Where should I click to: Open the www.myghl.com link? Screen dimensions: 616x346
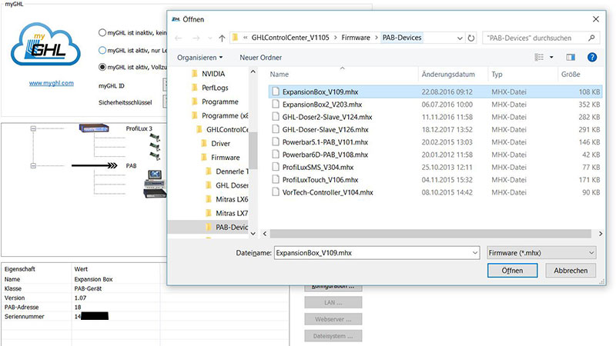51,83
